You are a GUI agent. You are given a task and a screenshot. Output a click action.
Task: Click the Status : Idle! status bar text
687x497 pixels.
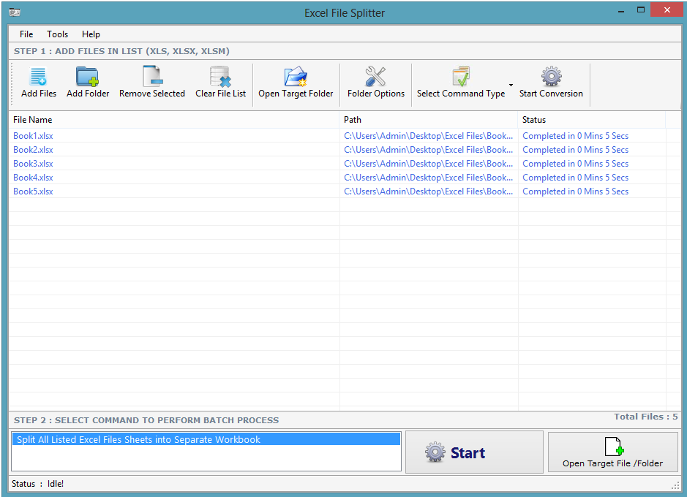pyautogui.click(x=38, y=483)
